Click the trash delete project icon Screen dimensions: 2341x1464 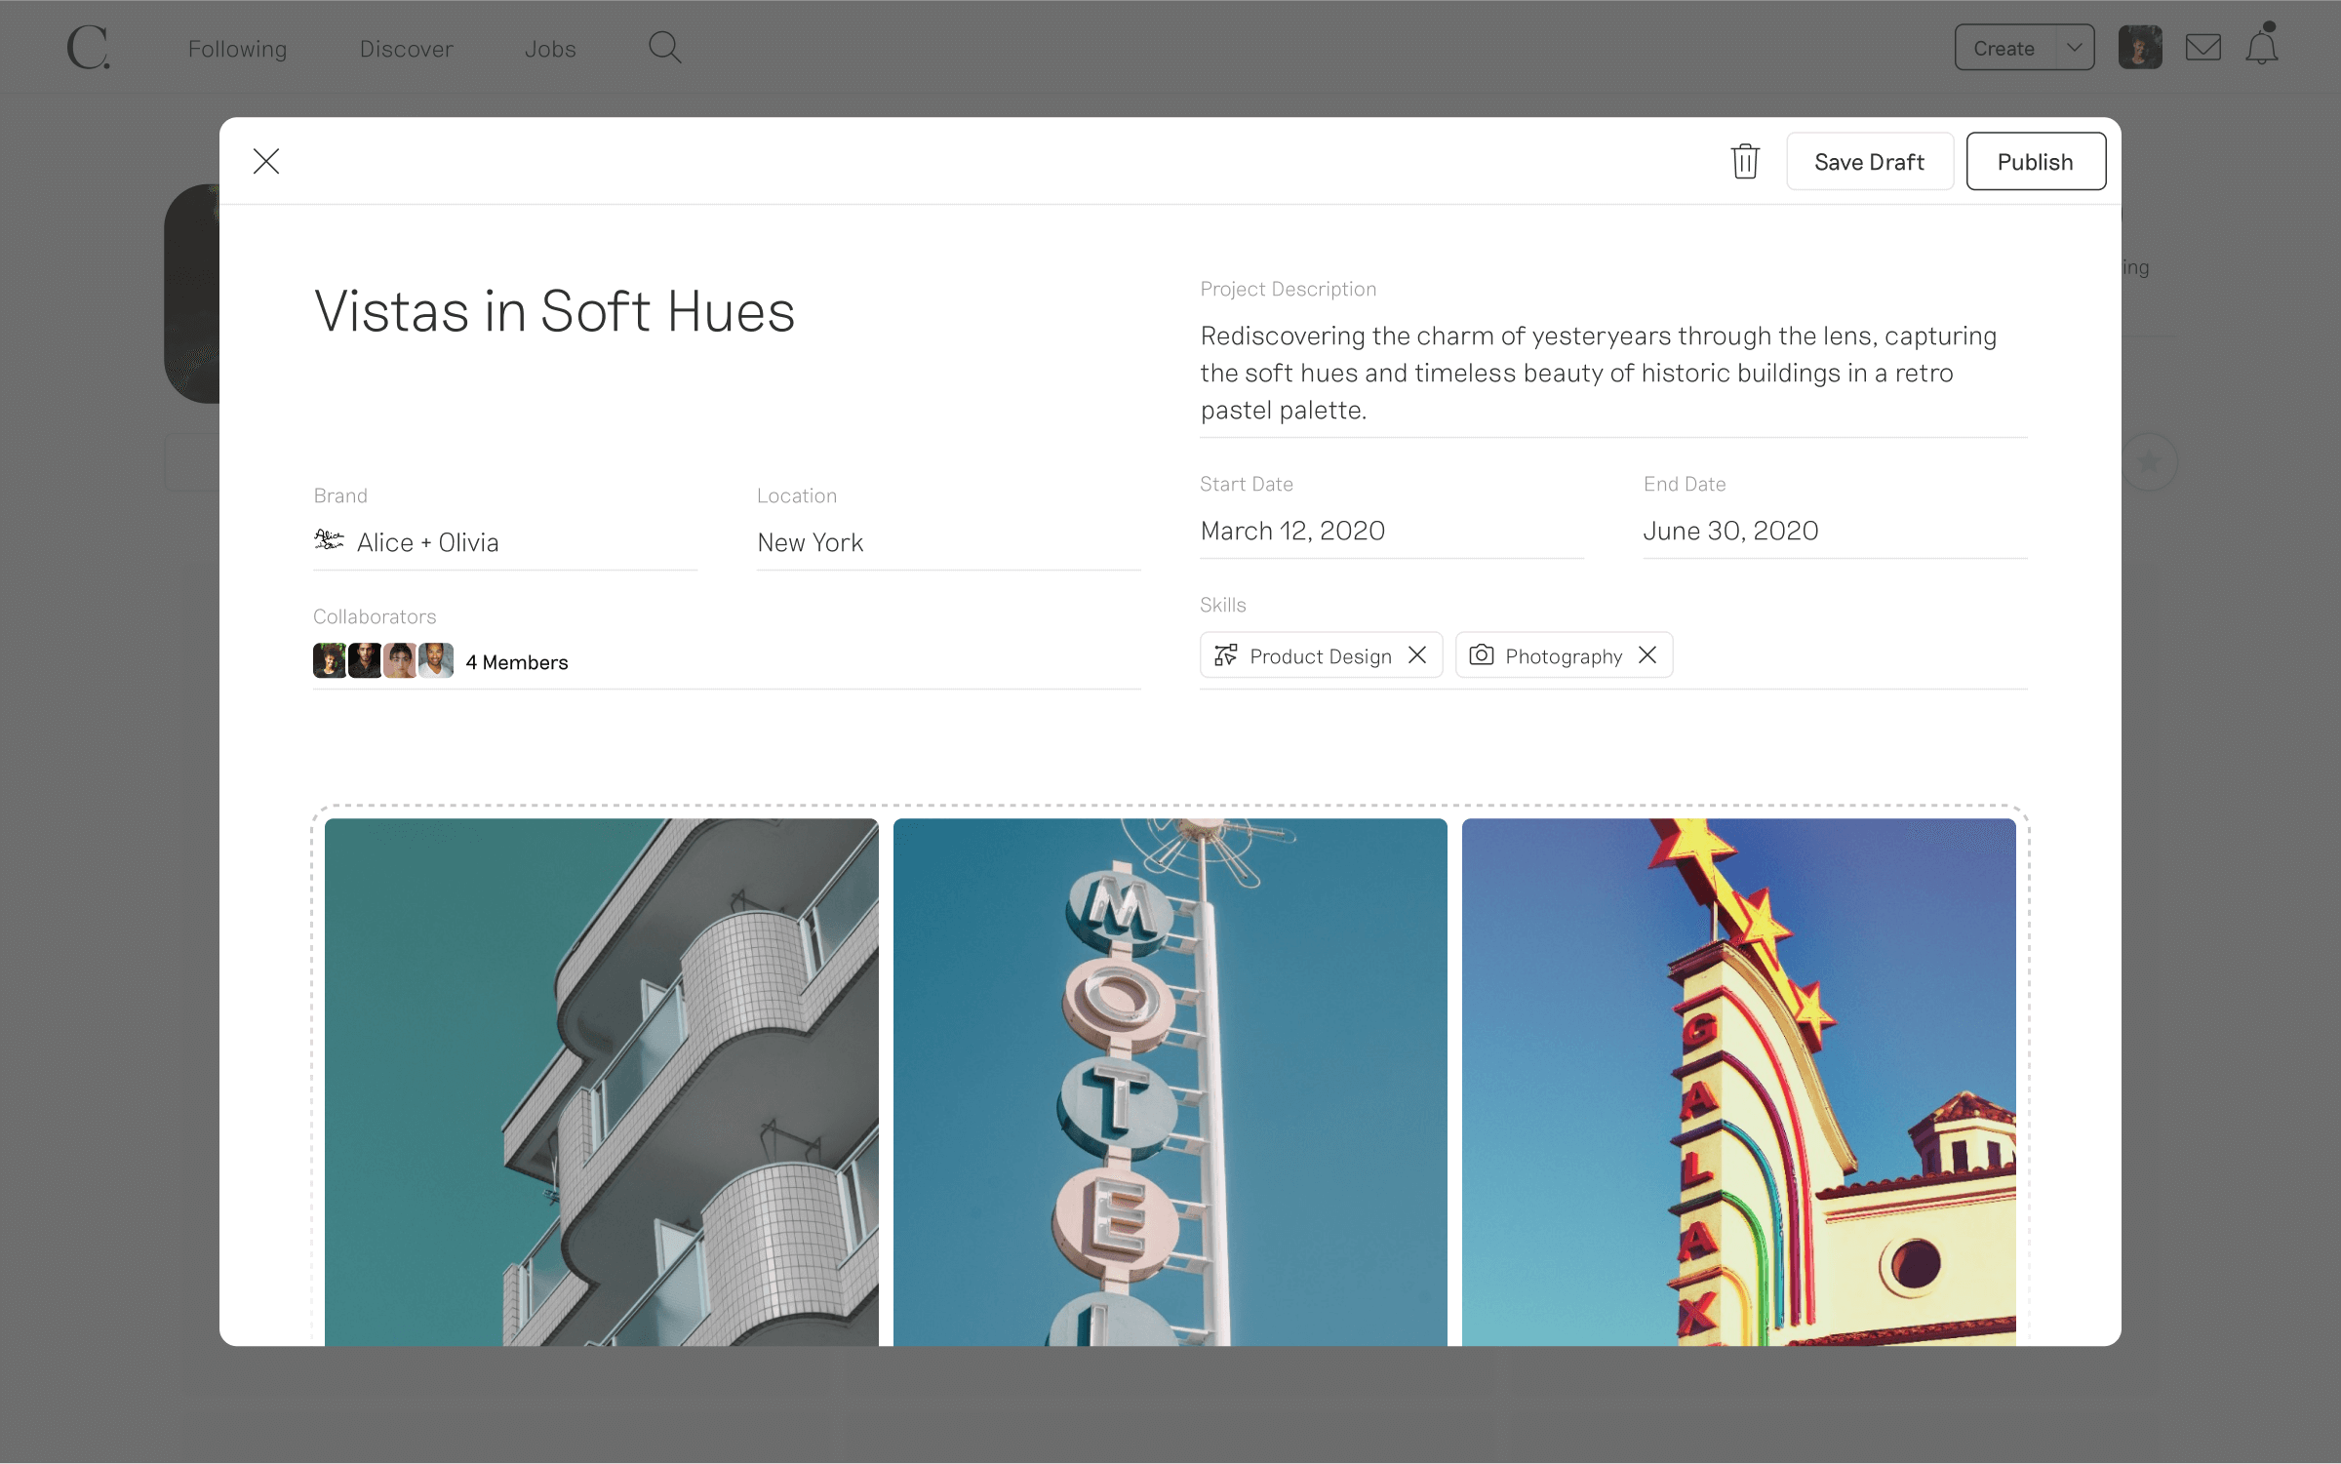(x=1744, y=161)
